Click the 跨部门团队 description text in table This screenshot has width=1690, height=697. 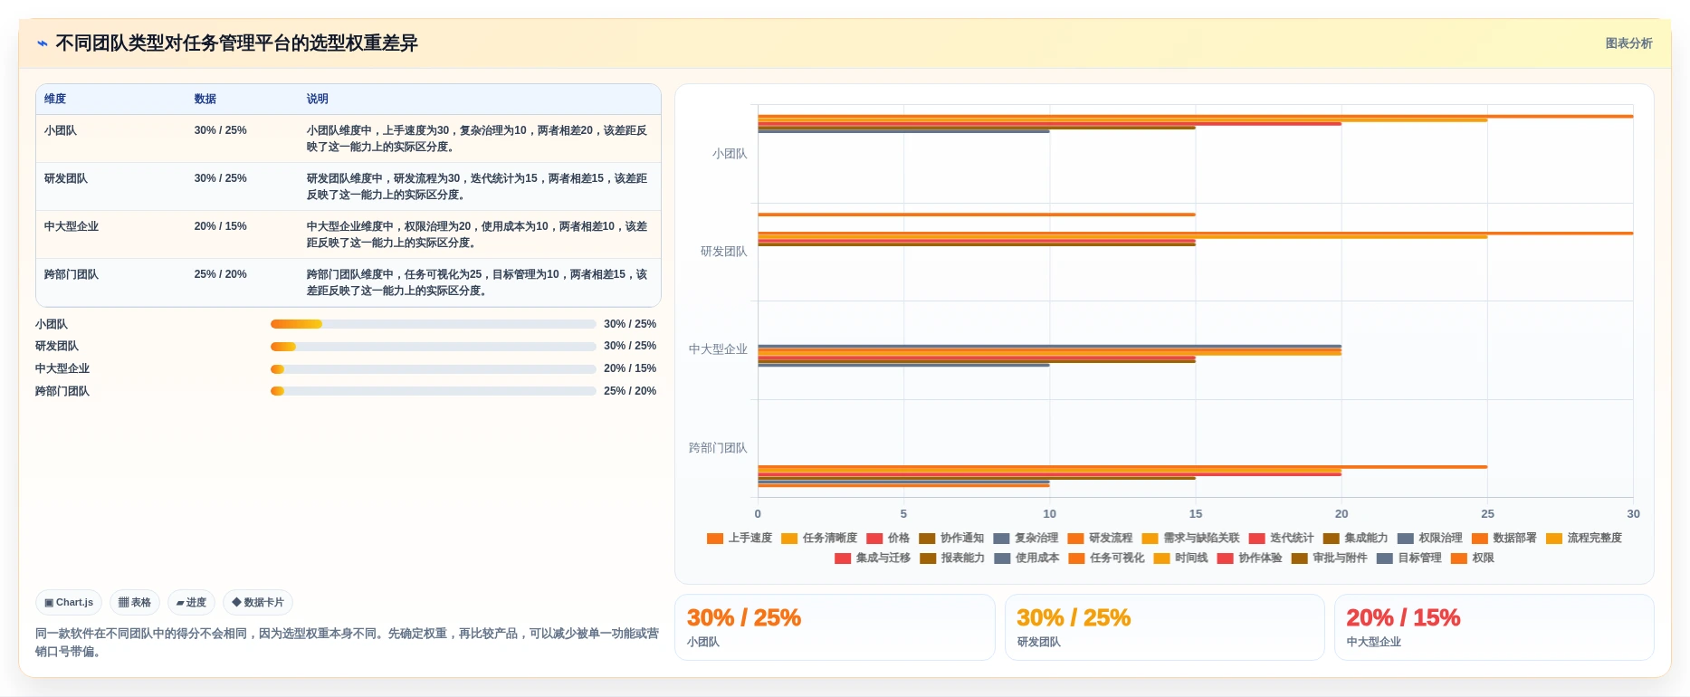click(x=477, y=282)
